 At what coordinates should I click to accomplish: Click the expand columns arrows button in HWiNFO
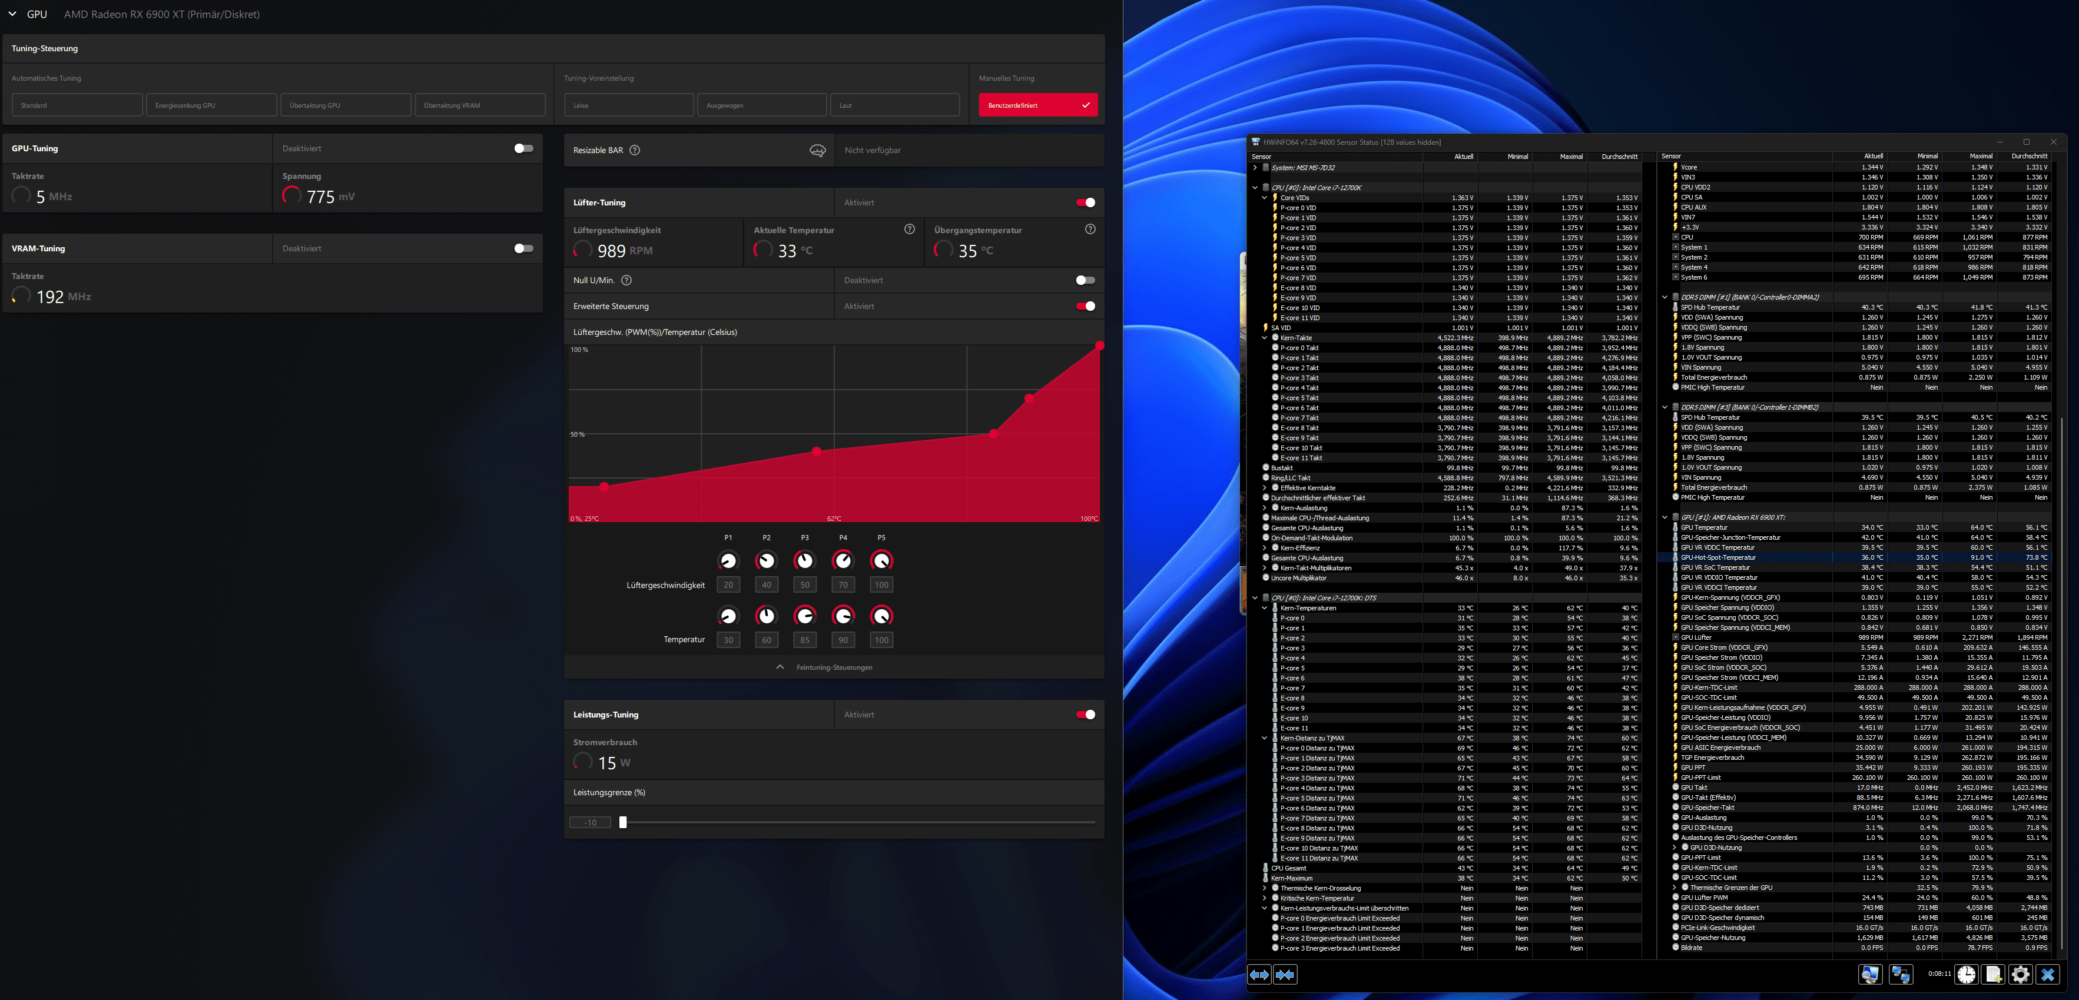[x=1259, y=975]
